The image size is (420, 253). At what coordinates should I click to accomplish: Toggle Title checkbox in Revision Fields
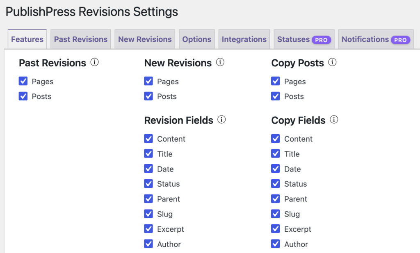[148, 154]
